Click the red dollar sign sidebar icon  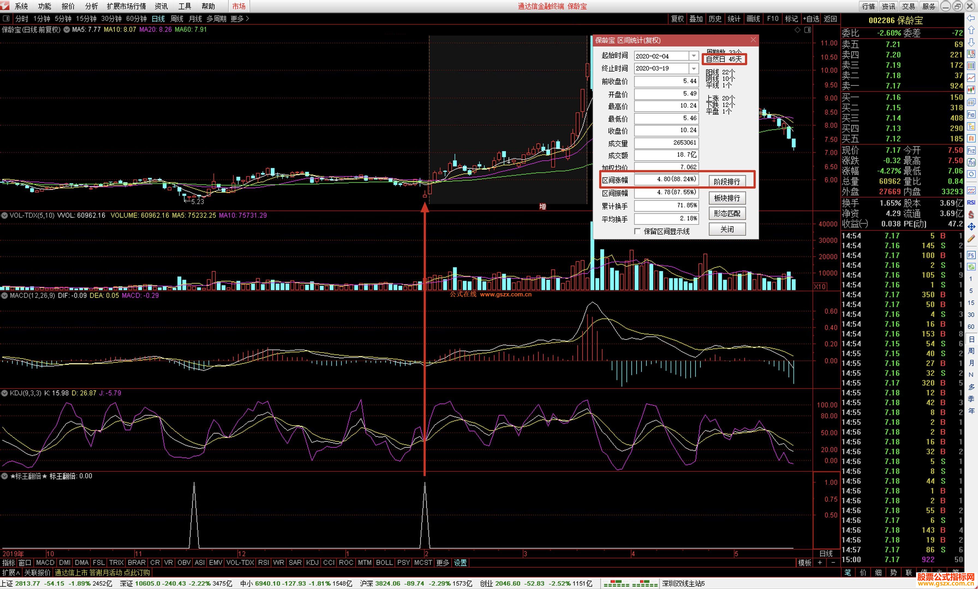971,215
